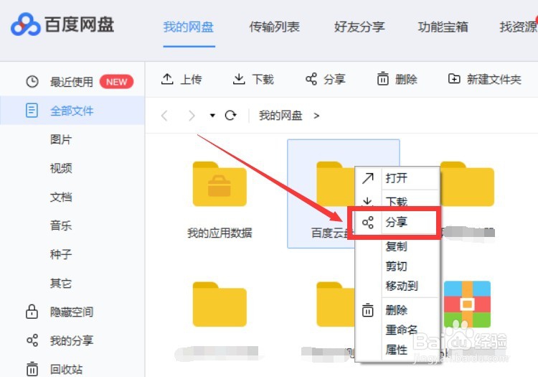The width and height of the screenshot is (538, 377).
Task: Click the 新建文件夹 folder-plus icon
Action: pyautogui.click(x=454, y=79)
